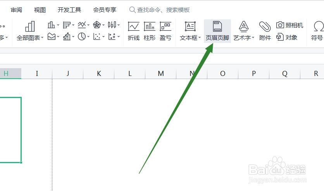
Task: Select column O header
Action: point(223,73)
